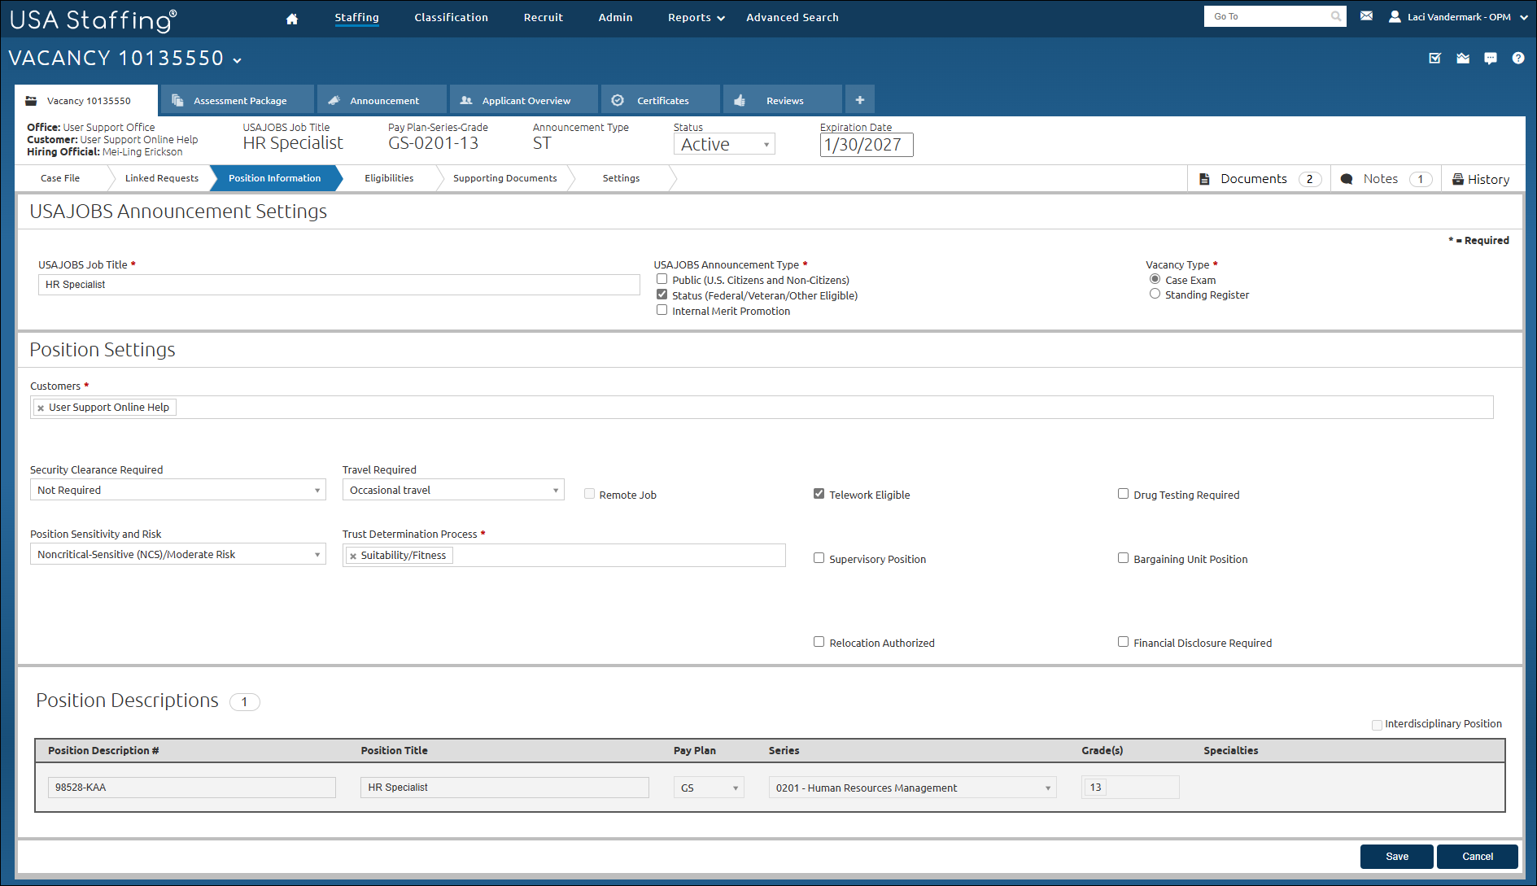Image resolution: width=1537 pixels, height=886 pixels.
Task: Click the Announcement megaphone icon
Action: [334, 101]
